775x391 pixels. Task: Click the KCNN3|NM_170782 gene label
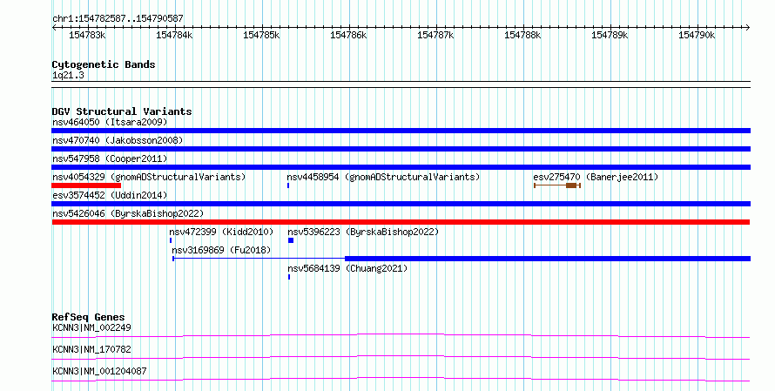pos(92,349)
